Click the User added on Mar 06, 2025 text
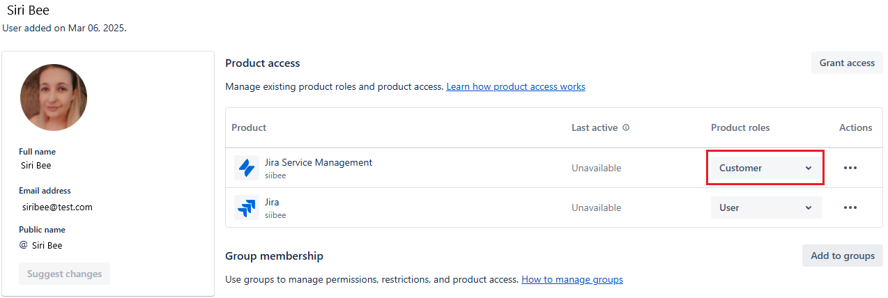The image size is (888, 298). 64,29
